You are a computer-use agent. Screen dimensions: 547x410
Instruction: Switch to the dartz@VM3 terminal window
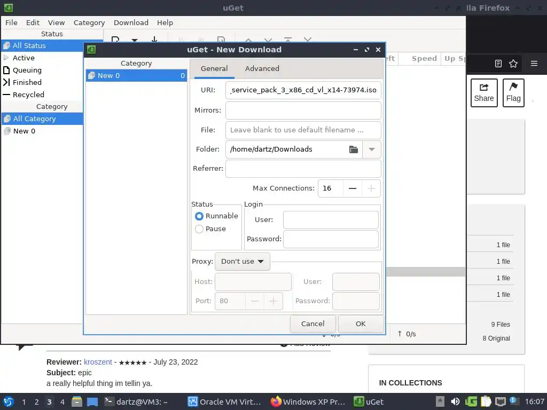[136, 401]
